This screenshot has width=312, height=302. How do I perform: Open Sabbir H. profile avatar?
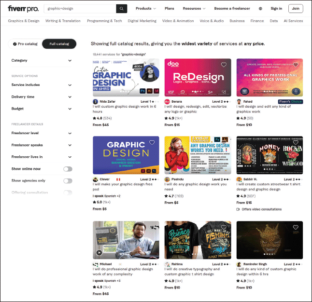click(x=239, y=179)
